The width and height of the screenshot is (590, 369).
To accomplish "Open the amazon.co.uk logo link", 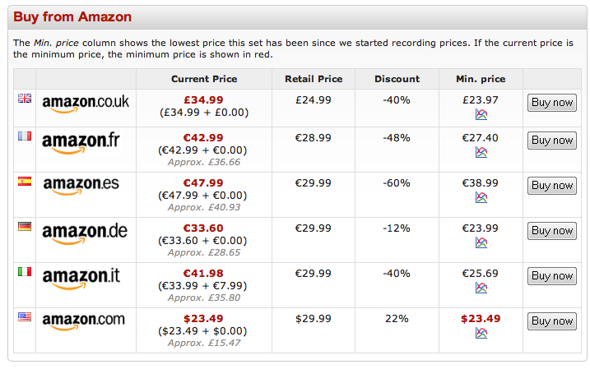I will coord(86,104).
